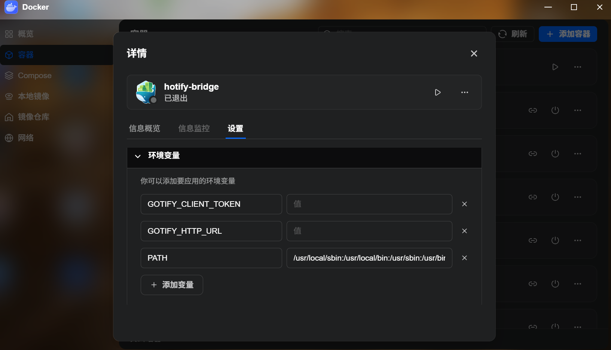Open 概览 in sidebar
This screenshot has width=611, height=350.
tap(57, 34)
